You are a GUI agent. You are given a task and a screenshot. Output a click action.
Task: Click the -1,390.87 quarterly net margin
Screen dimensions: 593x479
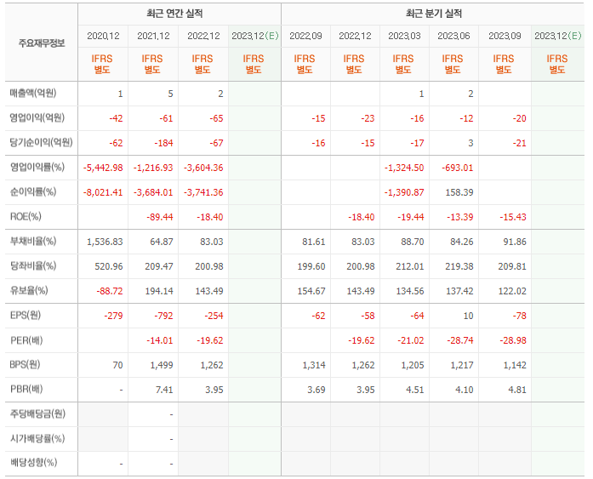(x=404, y=192)
